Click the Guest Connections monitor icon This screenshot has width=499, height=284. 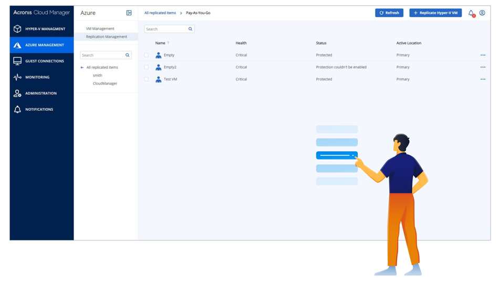(17, 61)
